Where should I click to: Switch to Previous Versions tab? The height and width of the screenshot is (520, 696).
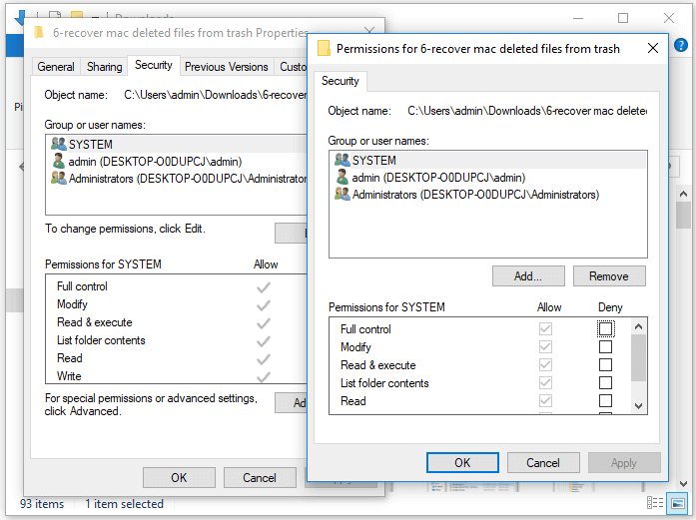226,67
